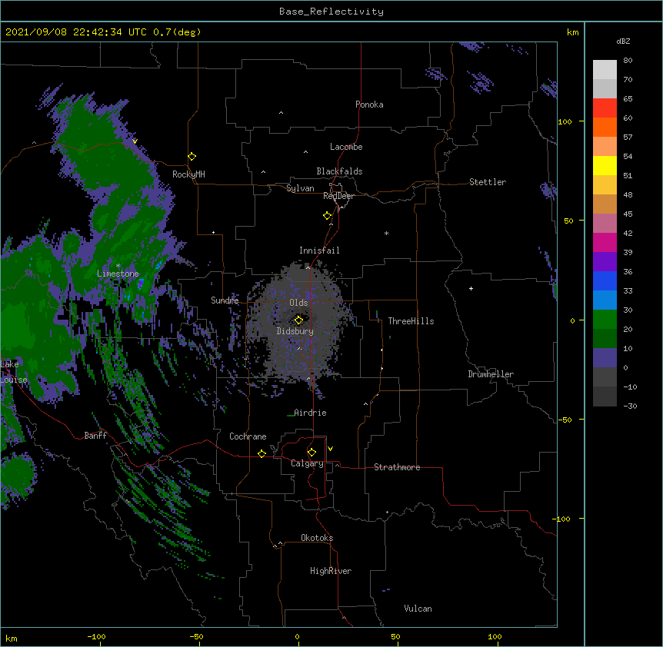Click the dBZ legend heading
663x647 pixels.
point(623,41)
